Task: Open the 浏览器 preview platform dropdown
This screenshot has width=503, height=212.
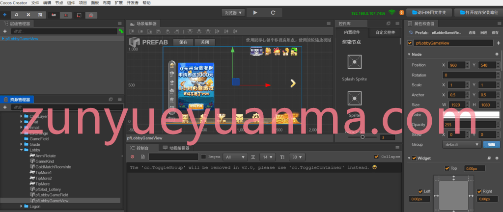Action: click(233, 12)
